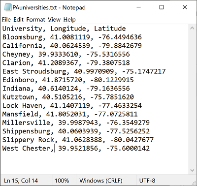Place the cursor in the Millersville line
Viewport: 197px width, 186px height.
click(76, 123)
